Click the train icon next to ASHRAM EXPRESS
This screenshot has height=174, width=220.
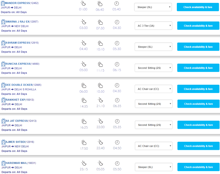coord(3,43)
